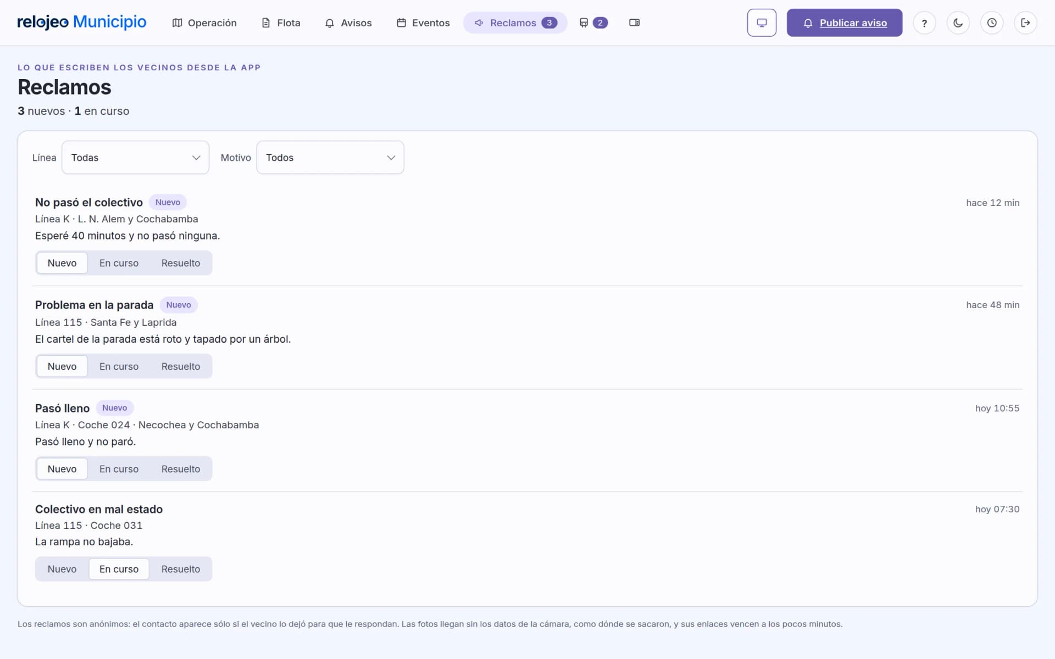Mark 'Colectivo en mal estado' as Resuelto
This screenshot has height=659, width=1055.
[x=181, y=569]
